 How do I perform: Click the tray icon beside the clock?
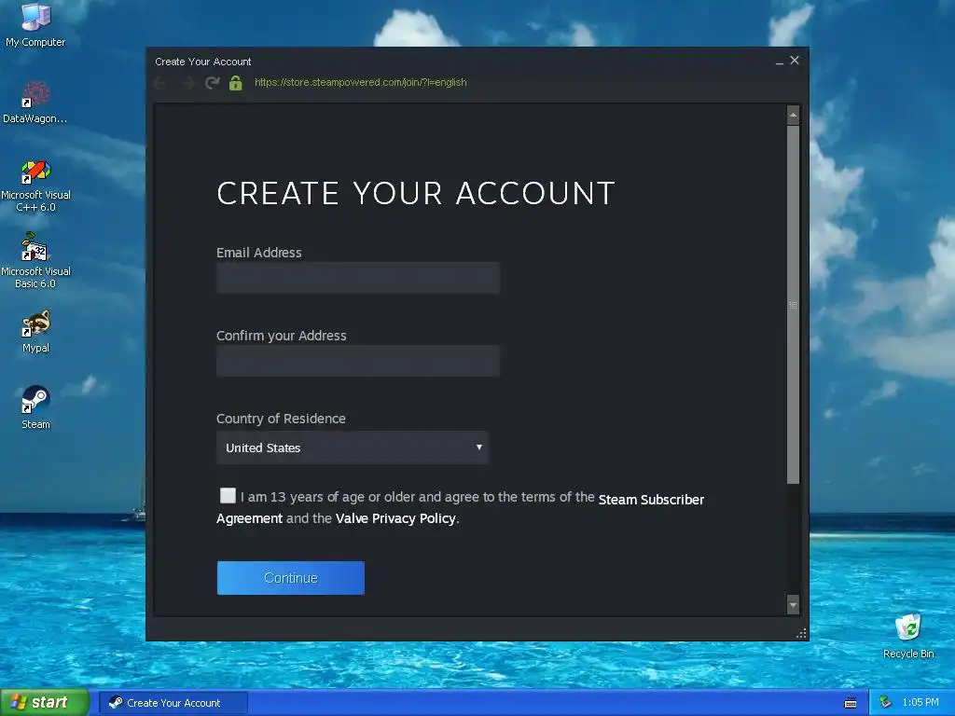pyautogui.click(x=886, y=703)
